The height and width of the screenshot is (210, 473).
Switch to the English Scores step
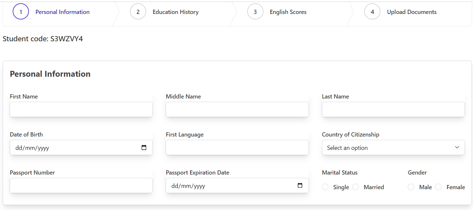coord(288,12)
